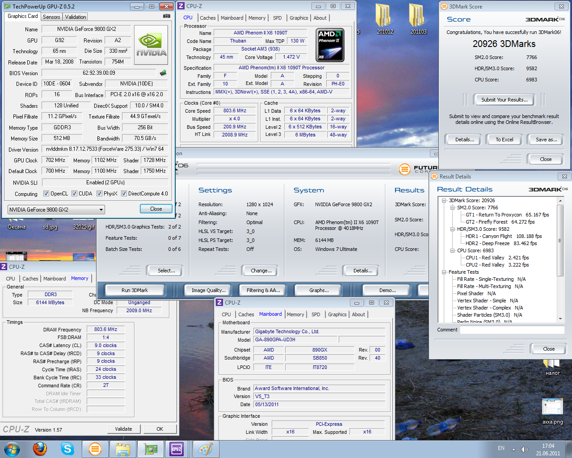Select HDR2 - Deep Freeze result row

(x=501, y=243)
